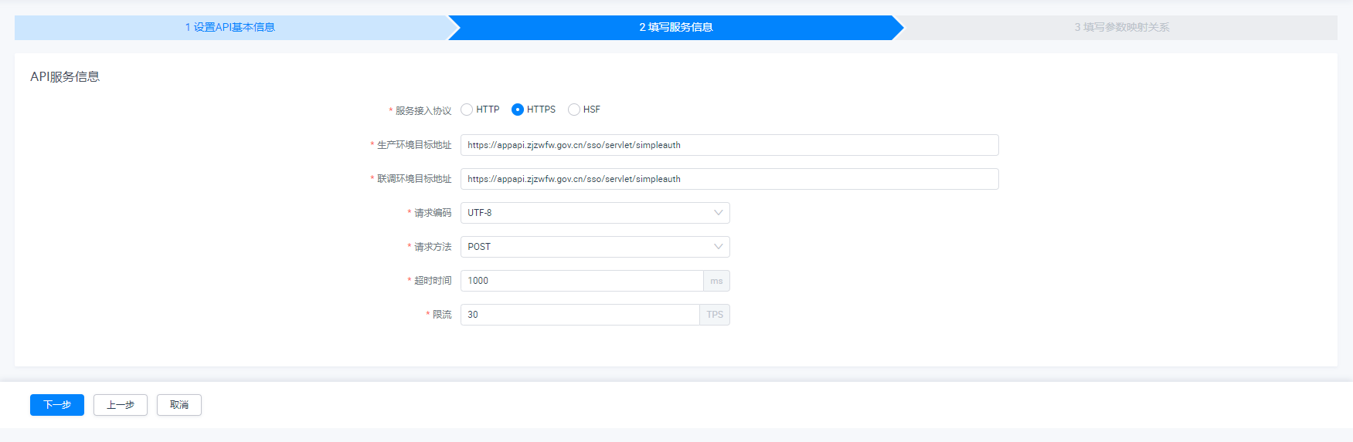Click the 服务接入协议 label
Viewport: 1353px width, 442px height.
[x=423, y=110]
